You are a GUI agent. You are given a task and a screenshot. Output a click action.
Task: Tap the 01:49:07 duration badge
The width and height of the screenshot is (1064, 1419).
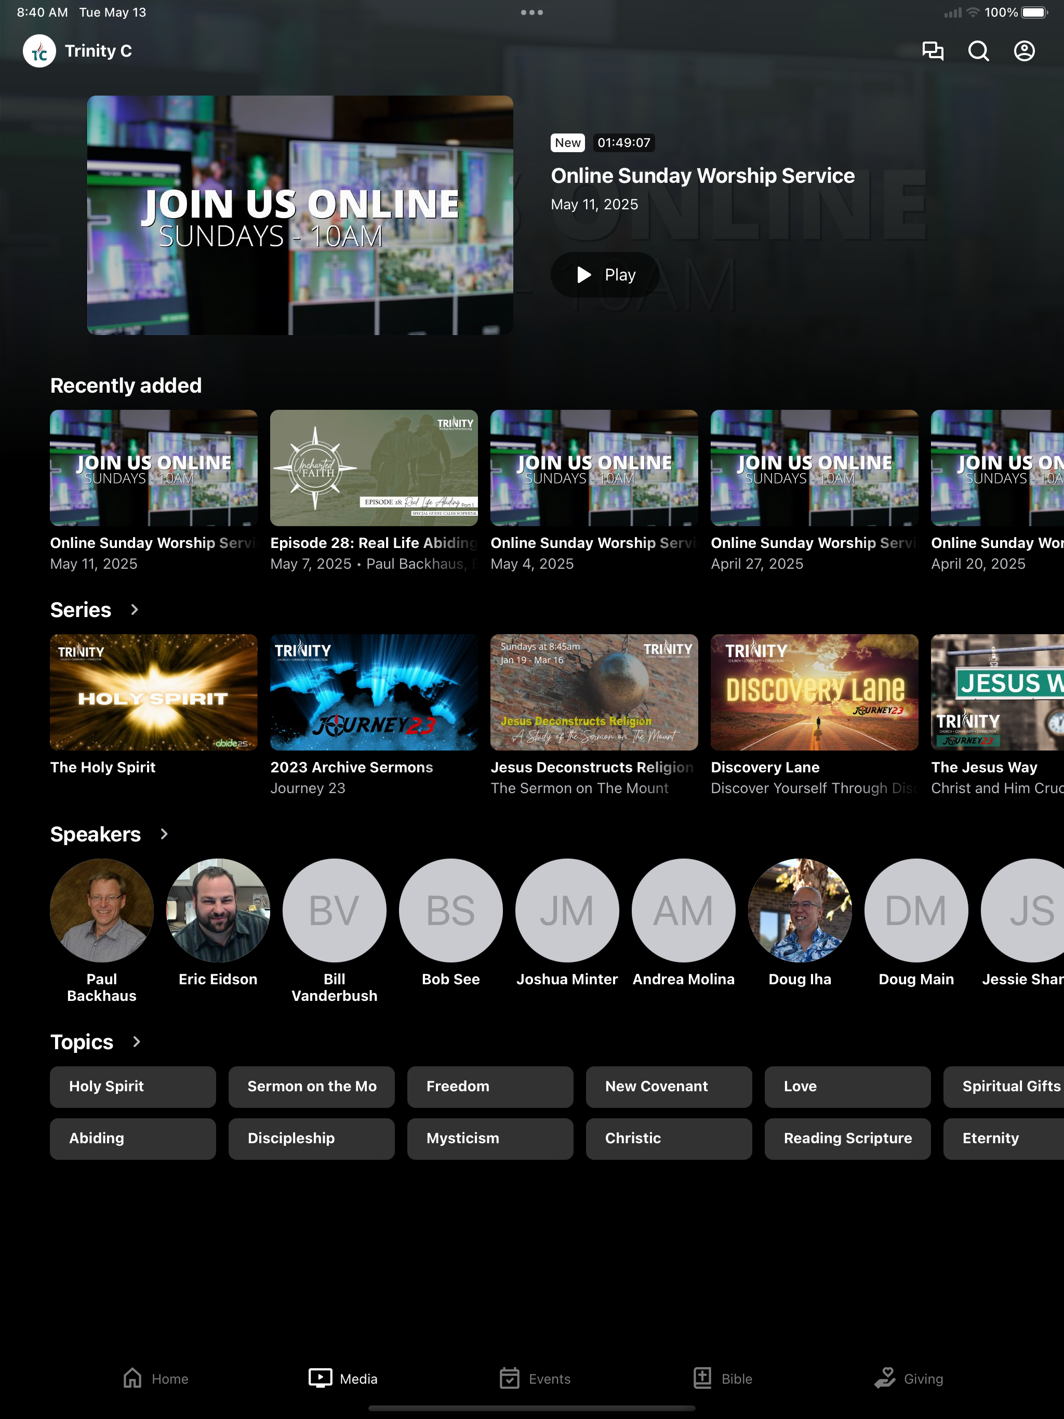[624, 142]
